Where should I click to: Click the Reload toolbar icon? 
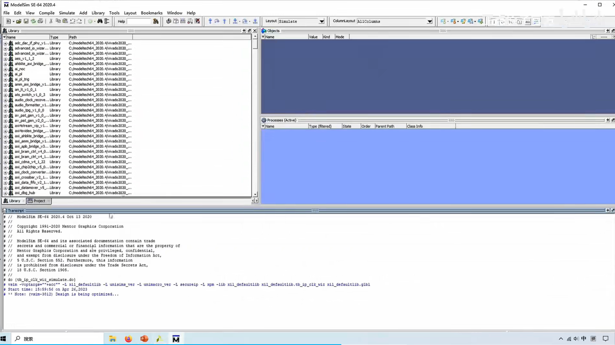pyautogui.click(x=33, y=21)
